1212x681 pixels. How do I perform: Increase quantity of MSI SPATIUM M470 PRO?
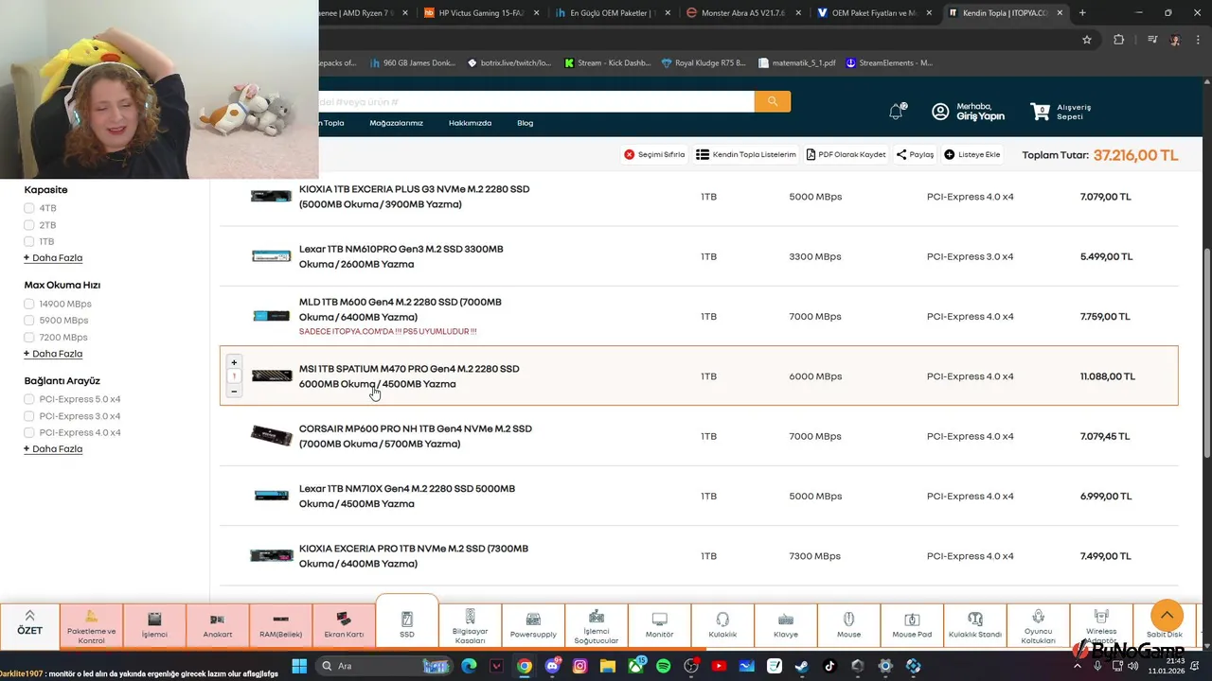tap(234, 362)
